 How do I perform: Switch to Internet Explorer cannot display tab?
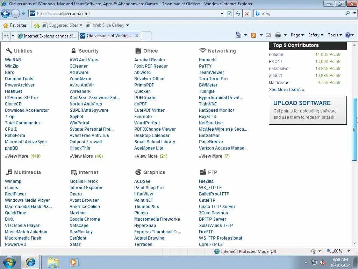click(x=48, y=36)
